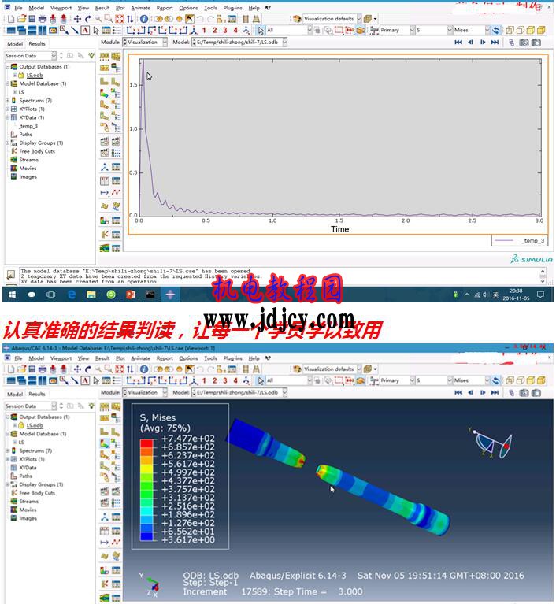Click the Open folder icon in upper toolbar

pyautogui.click(x=21, y=18)
